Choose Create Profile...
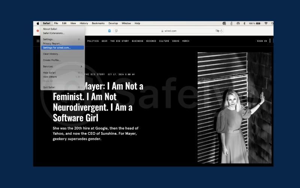Image resolution: width=300 pixels, height=188 pixels. point(63,60)
